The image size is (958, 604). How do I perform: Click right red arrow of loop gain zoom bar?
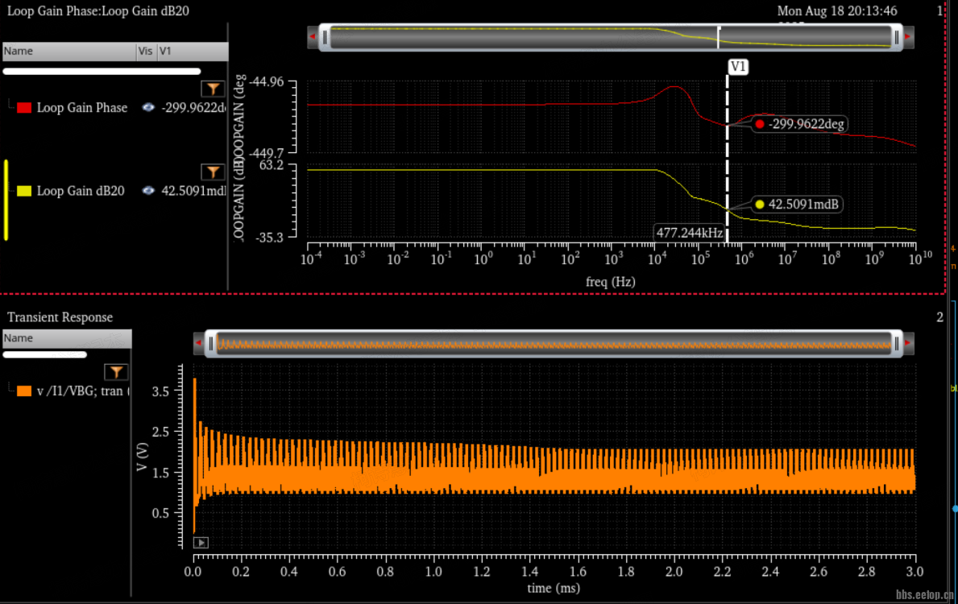coord(909,37)
